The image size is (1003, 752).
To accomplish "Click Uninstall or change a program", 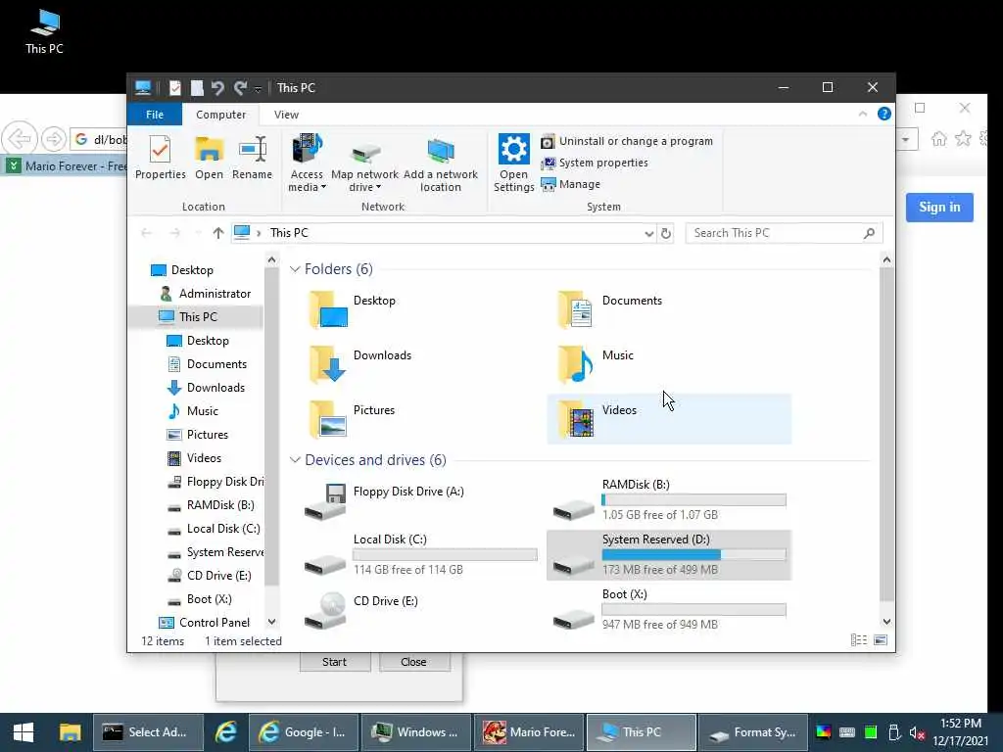I will (627, 141).
